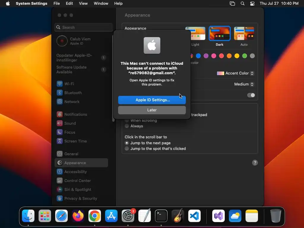304x228 pixels.
Task: Choose Jump to the spot that's clicked
Action: pyautogui.click(x=127, y=148)
